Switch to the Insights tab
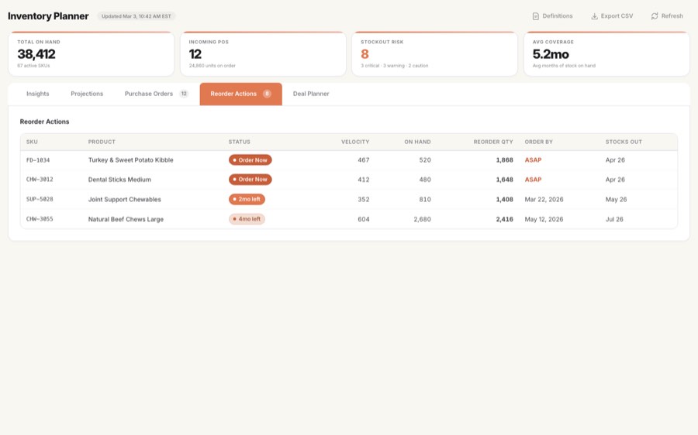The width and height of the screenshot is (698, 435). point(38,94)
